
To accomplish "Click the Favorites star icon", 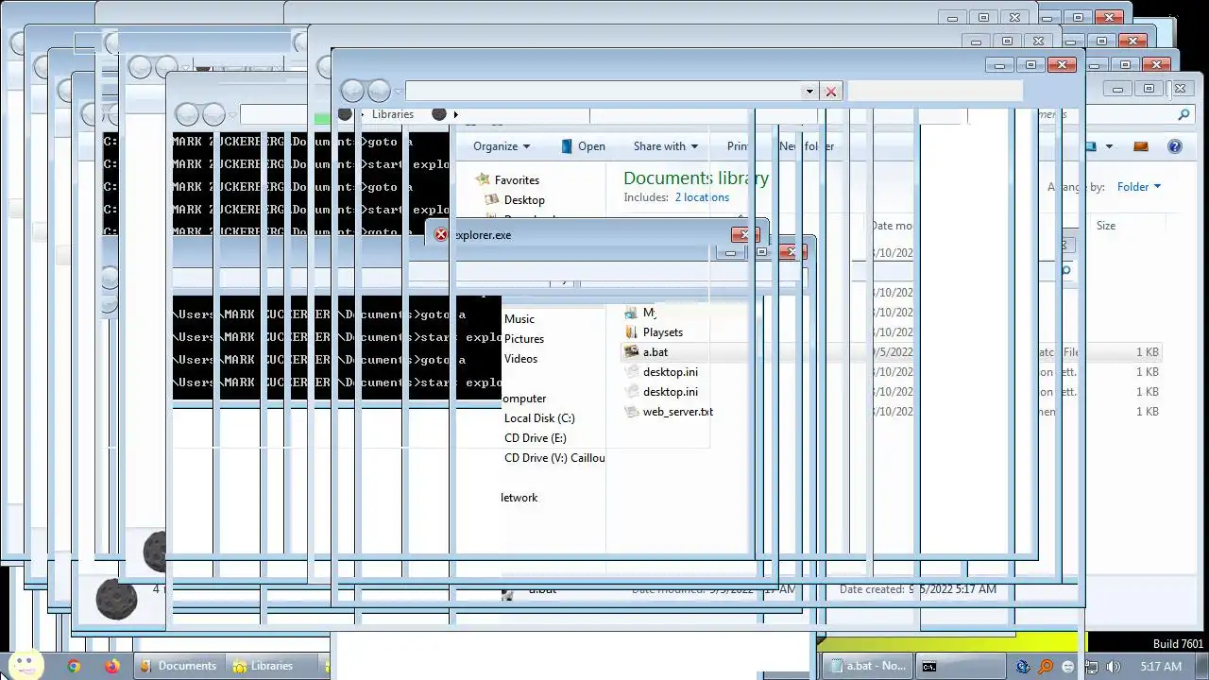I will [483, 179].
